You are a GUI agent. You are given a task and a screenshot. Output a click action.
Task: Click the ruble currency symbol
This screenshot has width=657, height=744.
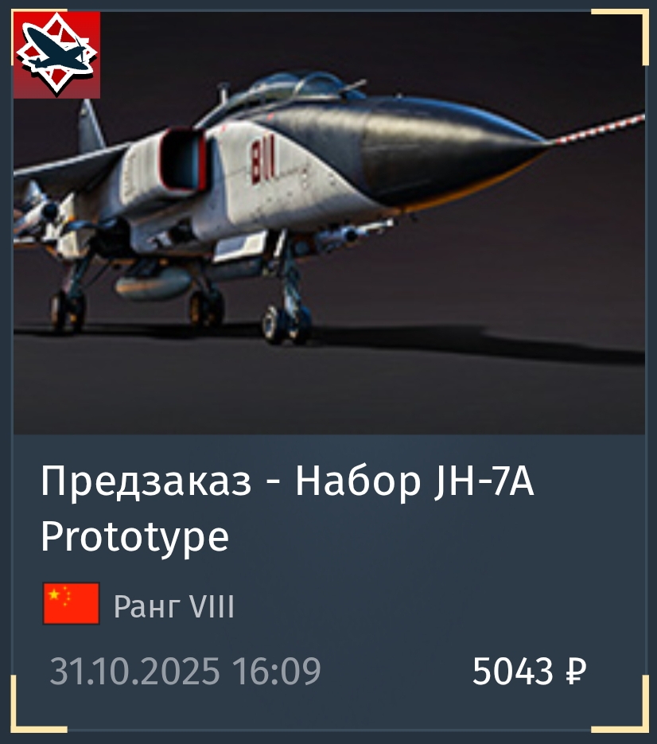[576, 671]
